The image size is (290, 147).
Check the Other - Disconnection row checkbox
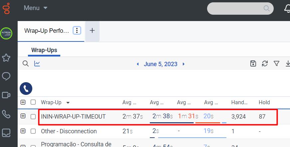point(33,131)
